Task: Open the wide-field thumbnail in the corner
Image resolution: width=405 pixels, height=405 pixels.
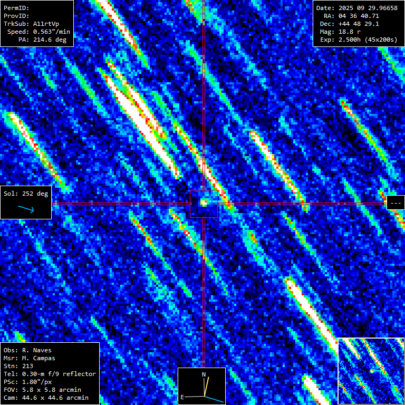Action: [x=371, y=371]
